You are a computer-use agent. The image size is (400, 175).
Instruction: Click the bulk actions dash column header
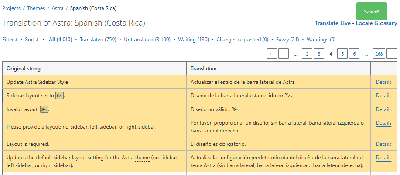point(383,69)
